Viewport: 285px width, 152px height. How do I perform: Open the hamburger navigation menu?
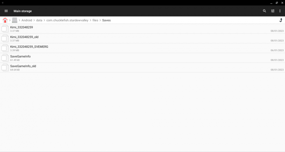pyautogui.click(x=6, y=11)
